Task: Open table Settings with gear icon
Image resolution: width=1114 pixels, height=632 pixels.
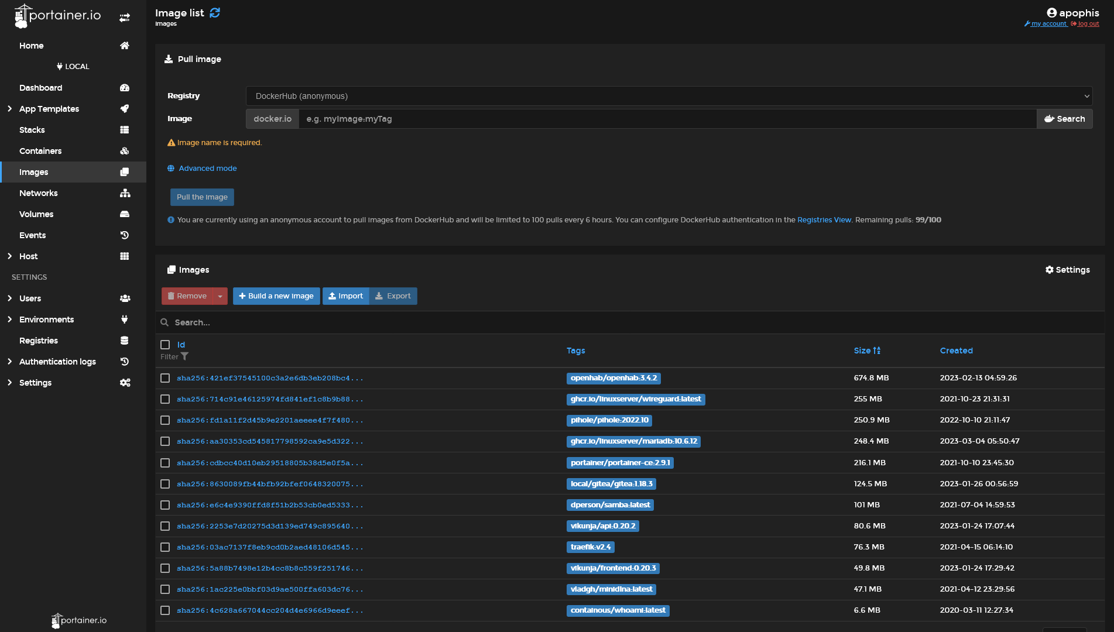Action: click(1067, 270)
